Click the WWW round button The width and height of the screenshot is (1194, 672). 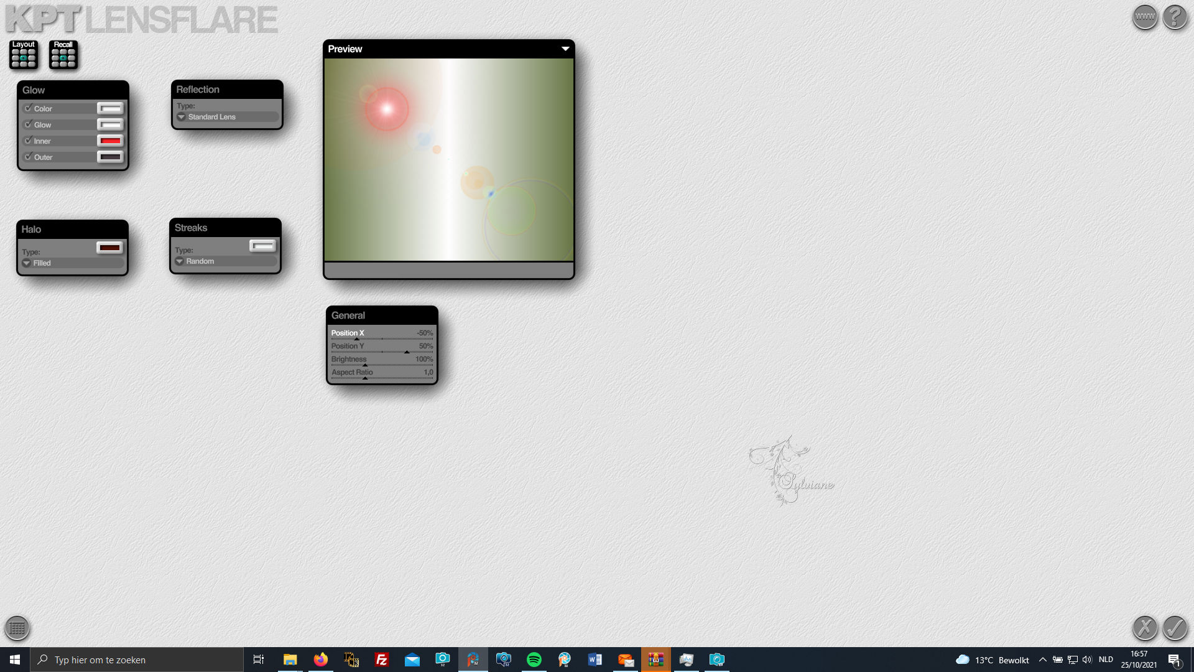click(1145, 17)
